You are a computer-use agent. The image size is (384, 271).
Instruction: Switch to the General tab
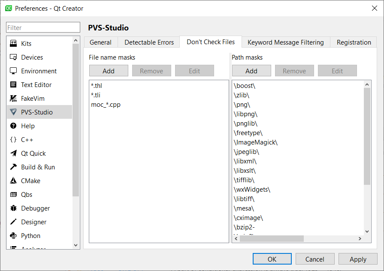(x=100, y=42)
